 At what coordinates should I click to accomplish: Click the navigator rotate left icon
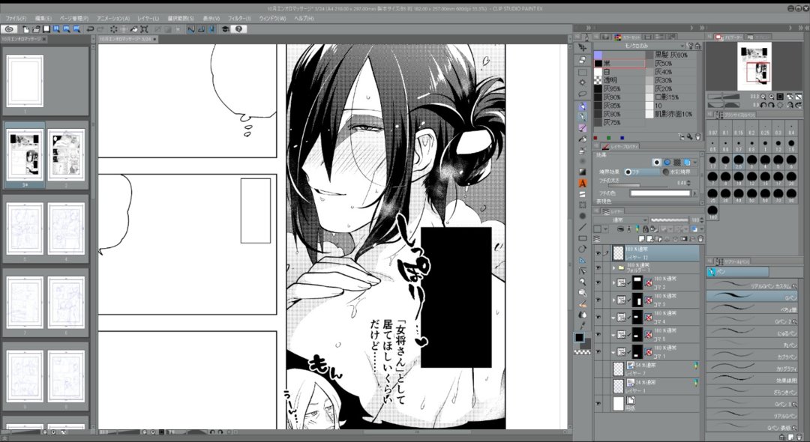[x=763, y=105]
